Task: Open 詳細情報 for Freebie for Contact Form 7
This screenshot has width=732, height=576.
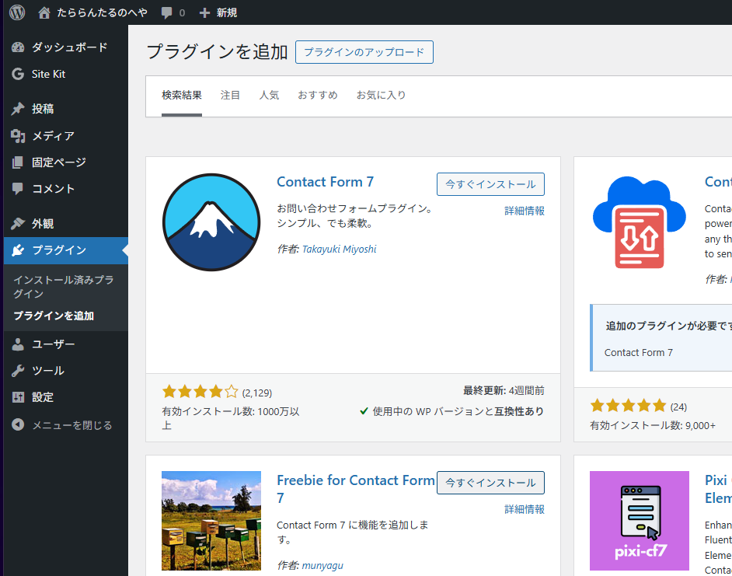Action: pos(525,509)
